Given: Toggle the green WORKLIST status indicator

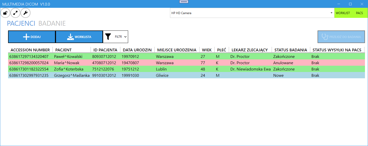Looking at the screenshot, I should point(343,13).
